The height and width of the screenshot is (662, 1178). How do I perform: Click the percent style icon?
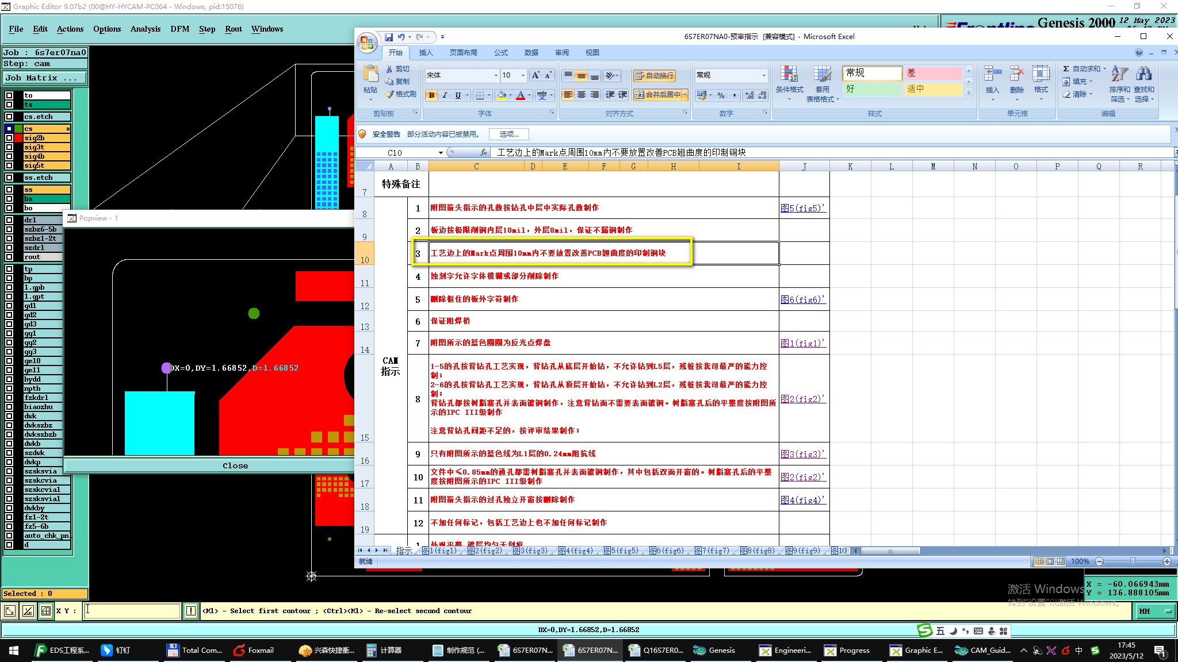(721, 95)
